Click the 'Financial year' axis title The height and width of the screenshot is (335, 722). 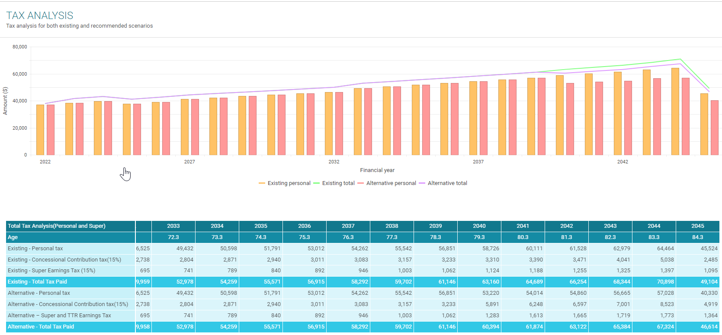tap(377, 170)
